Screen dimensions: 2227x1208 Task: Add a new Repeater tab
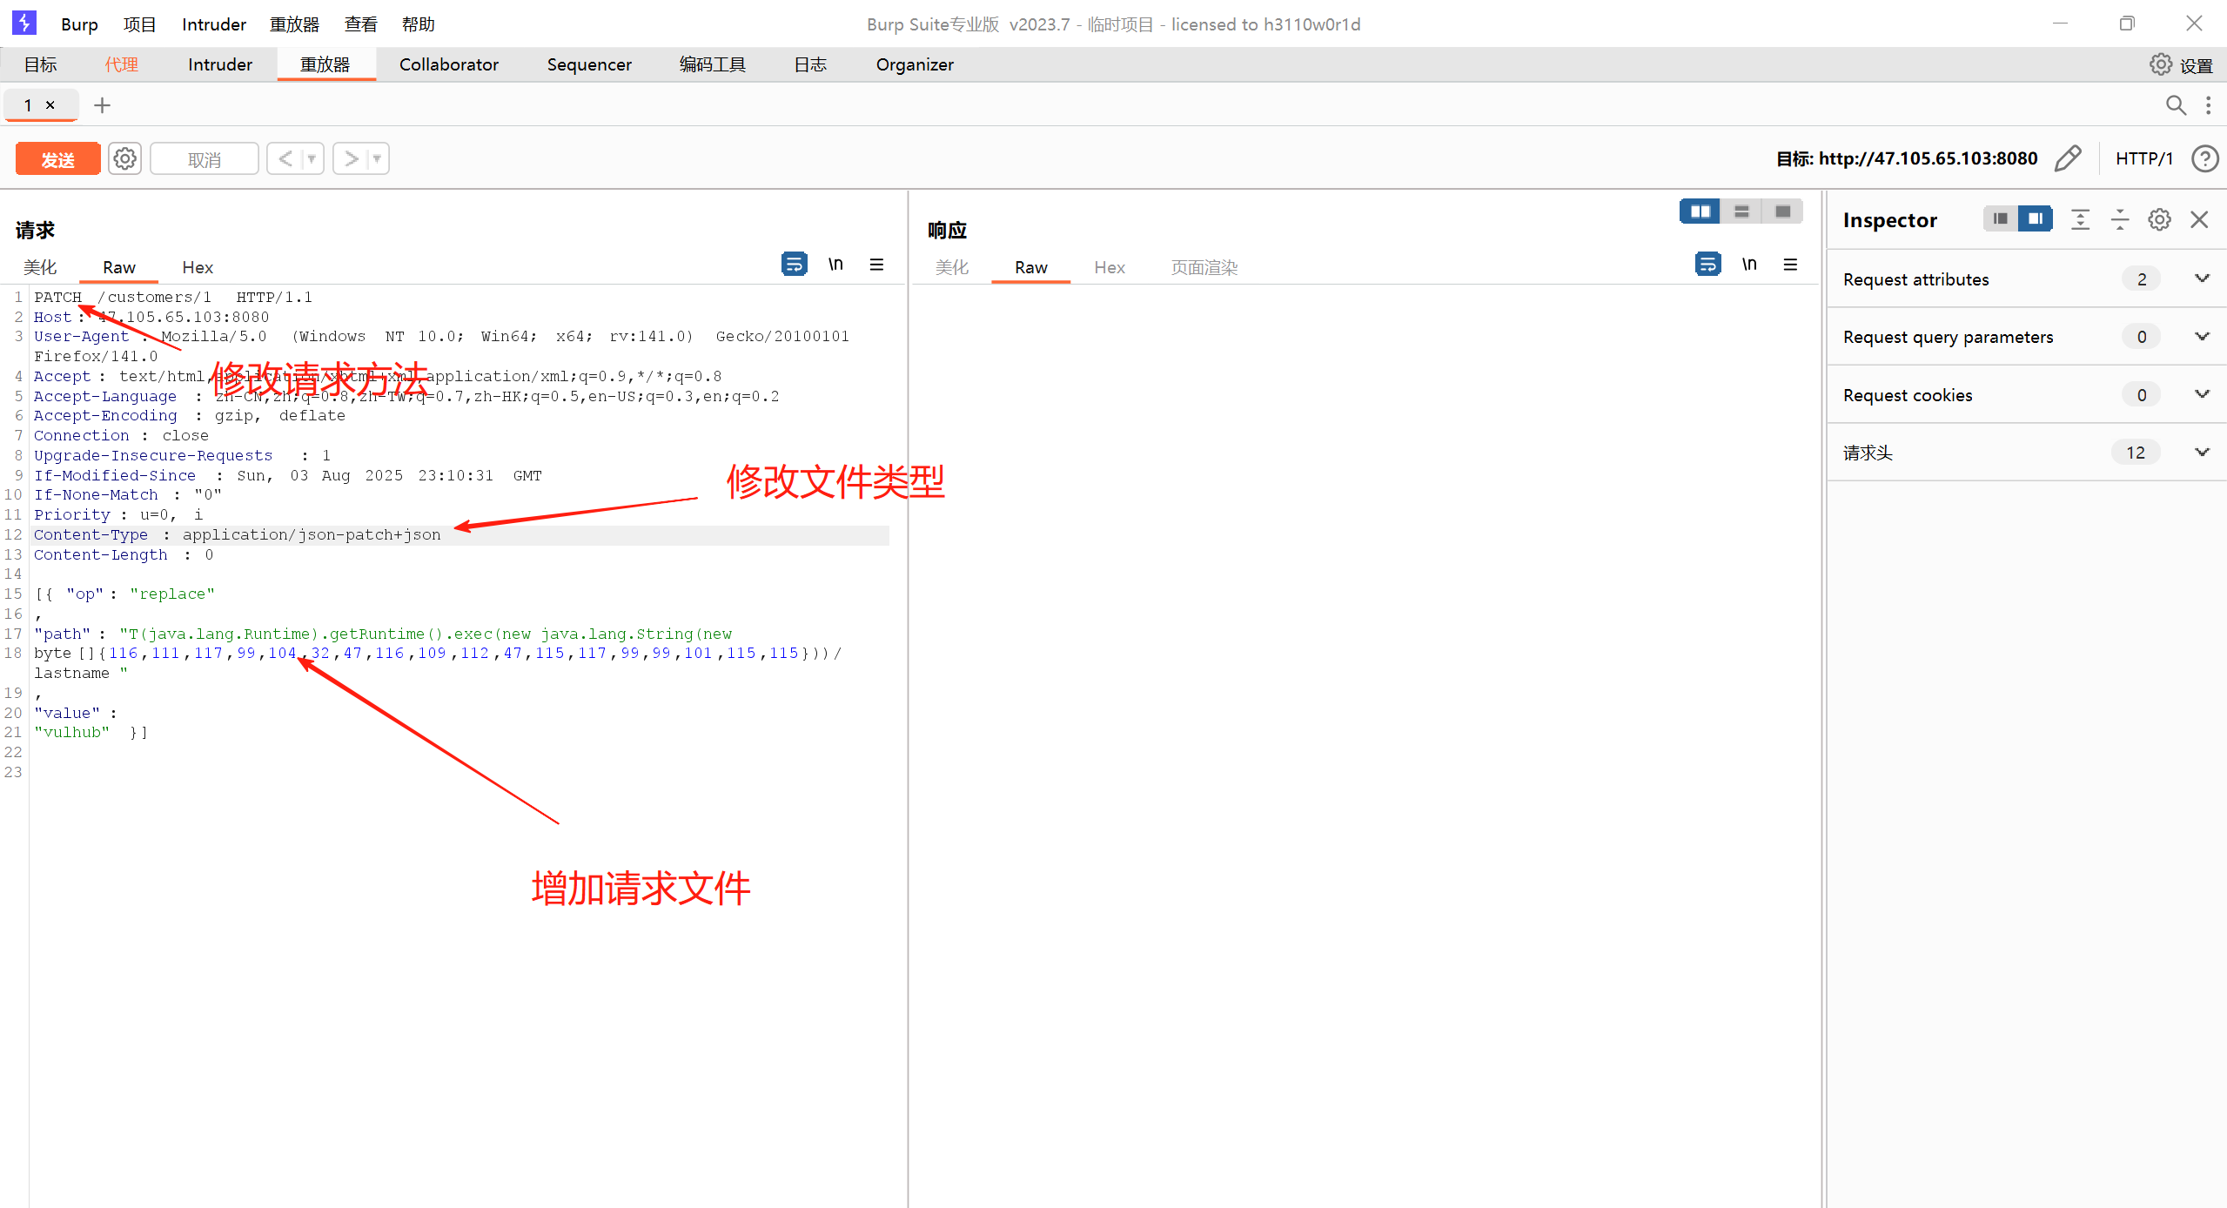[102, 105]
